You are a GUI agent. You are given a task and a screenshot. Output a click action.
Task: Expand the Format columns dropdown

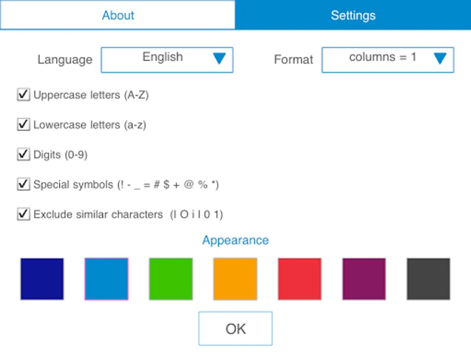(x=382, y=60)
